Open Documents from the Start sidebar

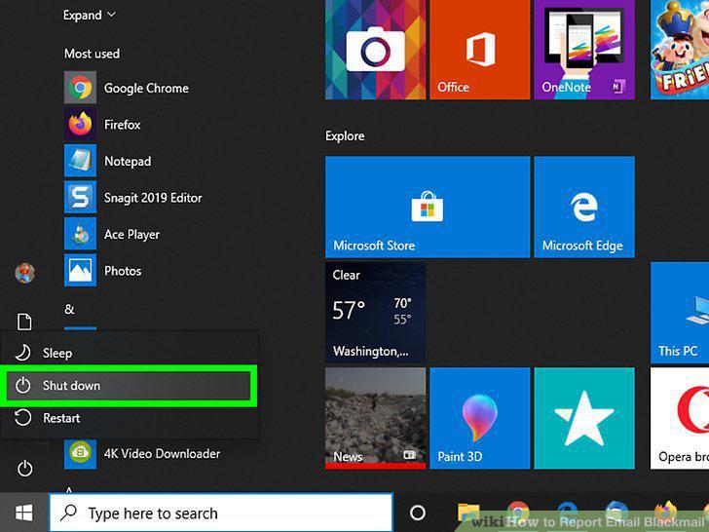click(x=24, y=322)
